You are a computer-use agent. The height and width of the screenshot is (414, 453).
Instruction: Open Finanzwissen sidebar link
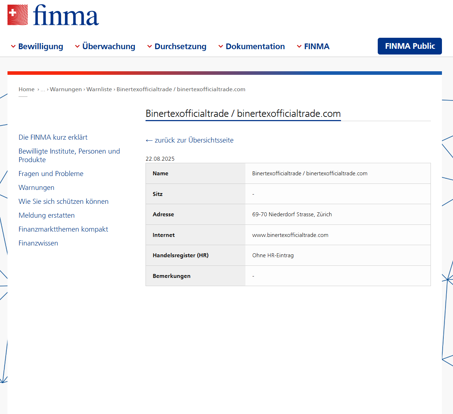click(x=38, y=243)
